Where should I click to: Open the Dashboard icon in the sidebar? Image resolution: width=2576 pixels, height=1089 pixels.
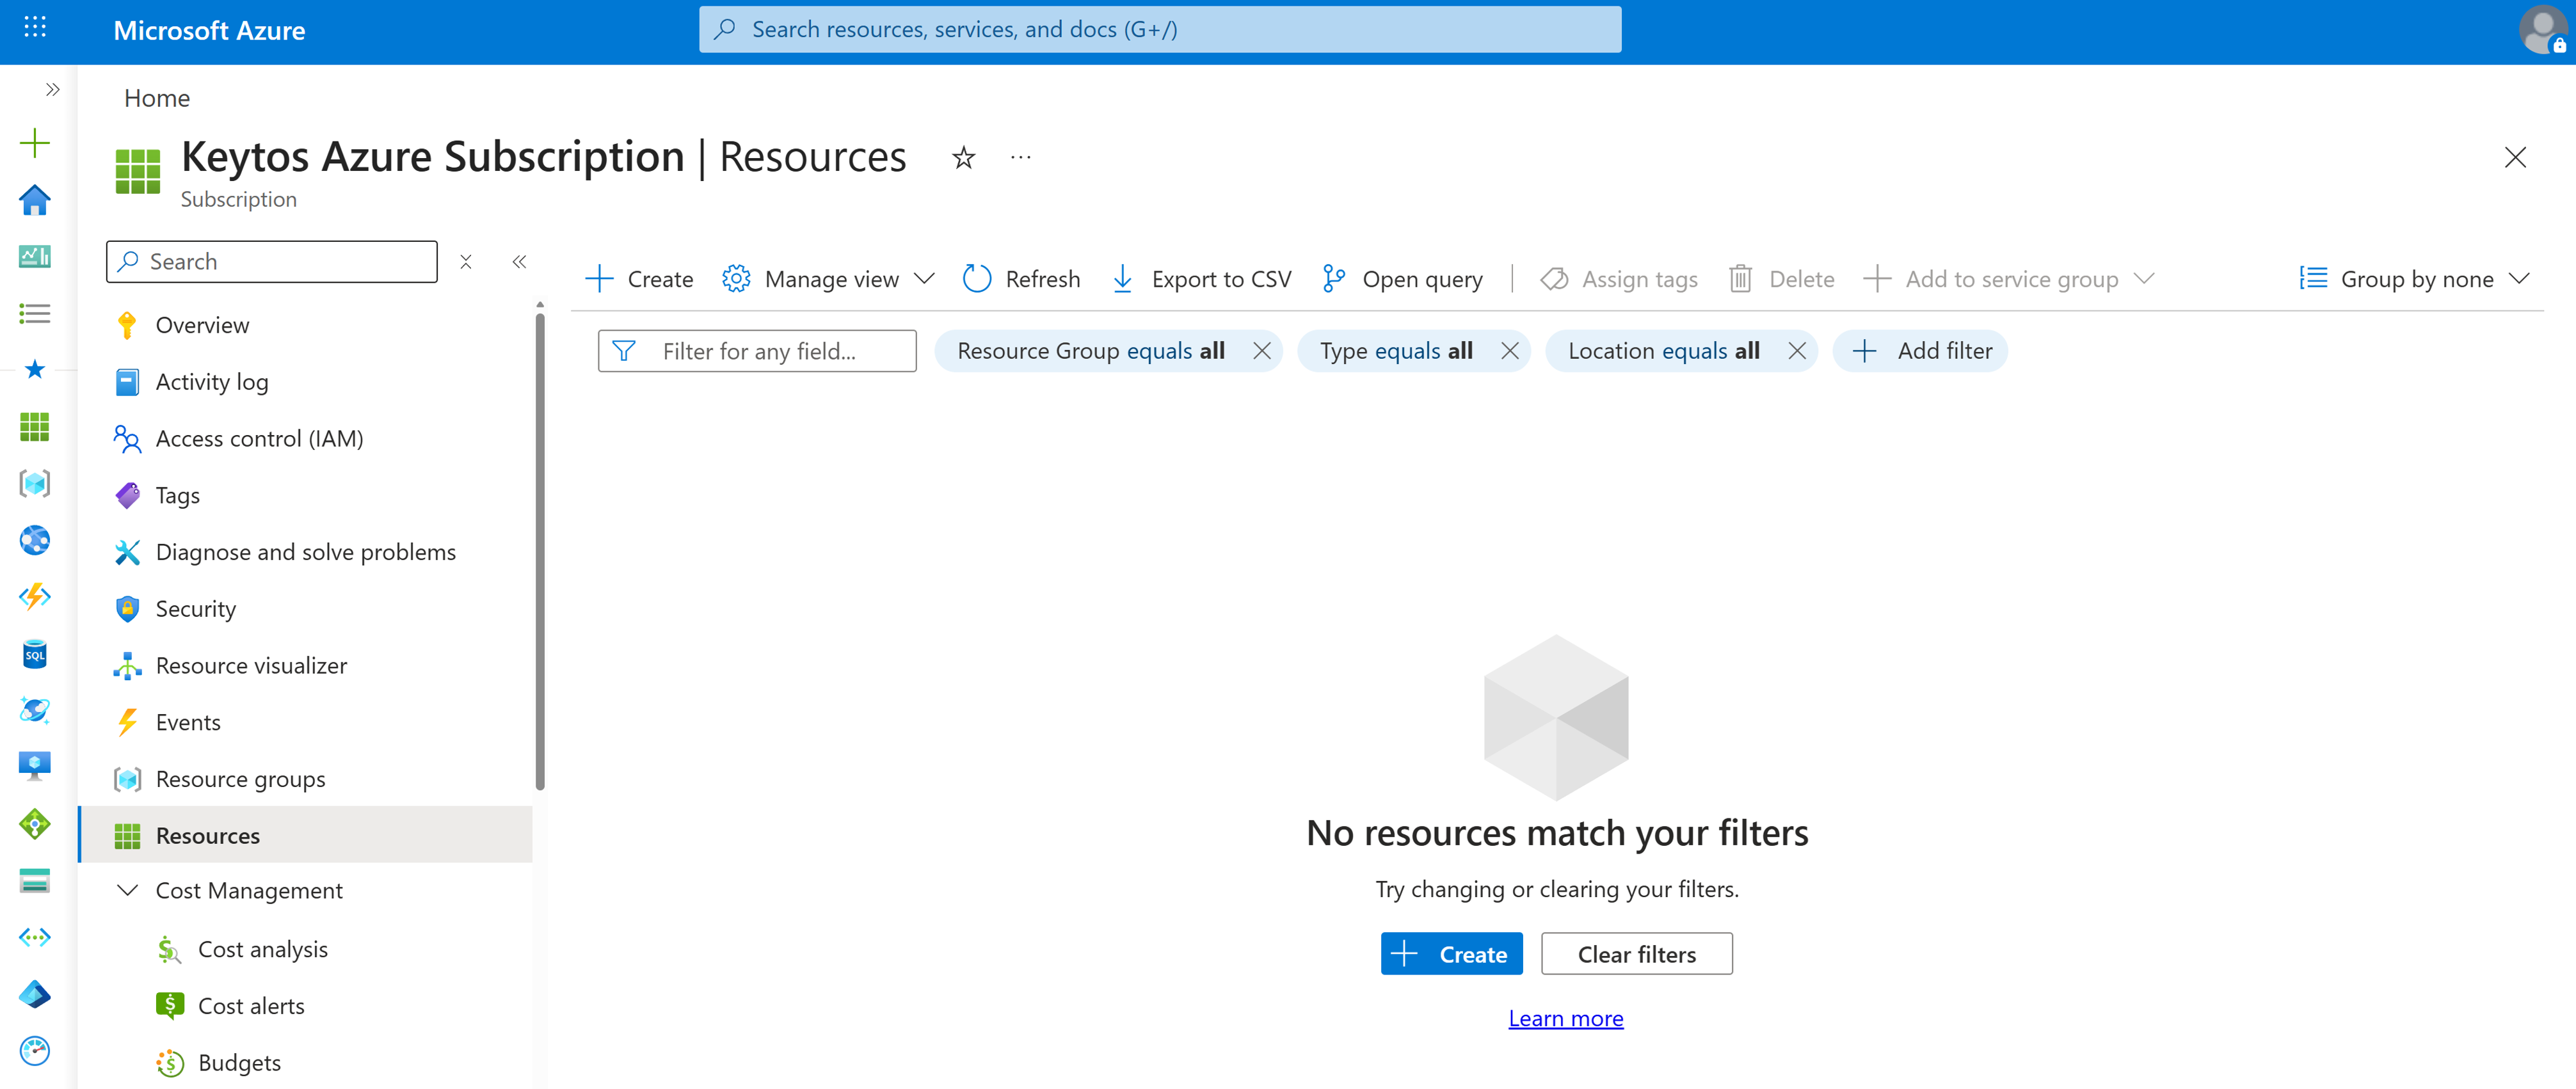tap(35, 256)
